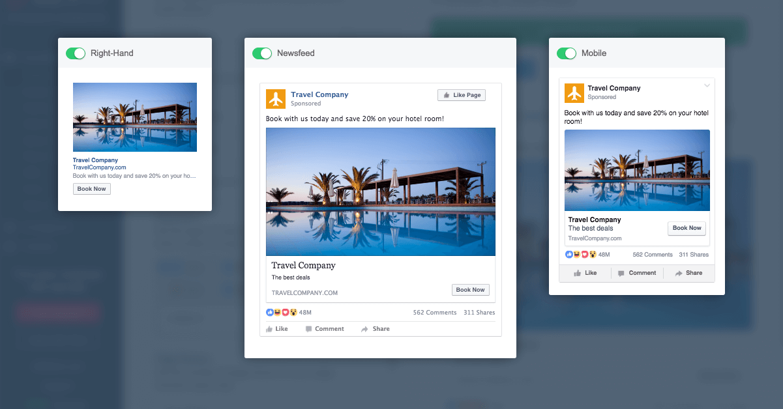Click Book Now in the Newsfeed ad

470,290
